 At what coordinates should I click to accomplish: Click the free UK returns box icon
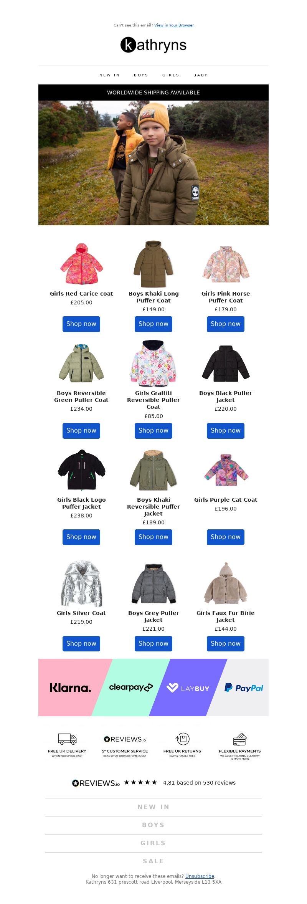coord(182,739)
